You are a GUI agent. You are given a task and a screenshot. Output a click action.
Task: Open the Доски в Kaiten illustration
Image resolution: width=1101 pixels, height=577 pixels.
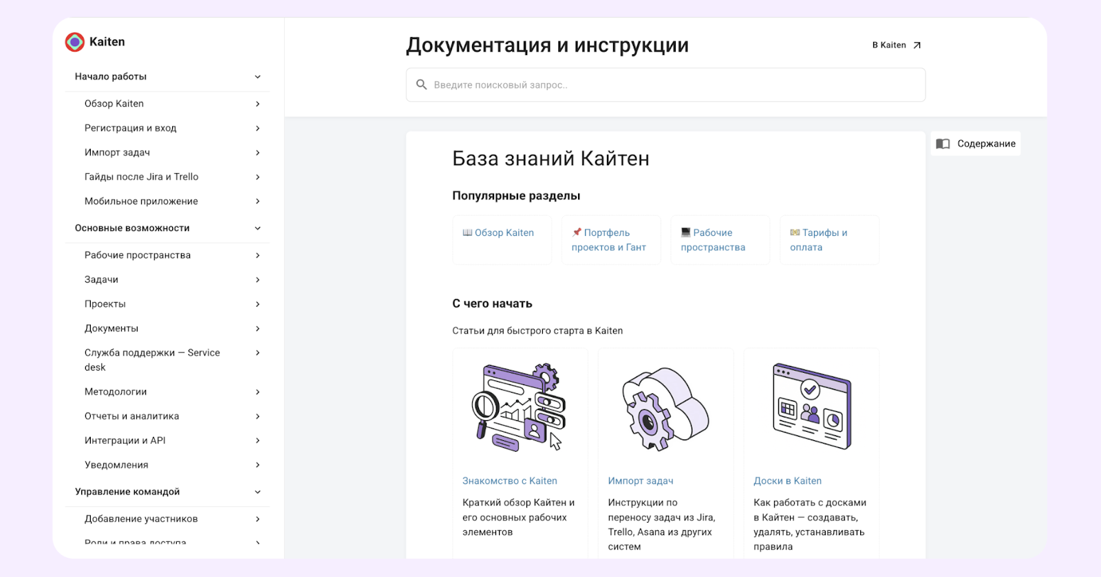point(812,406)
